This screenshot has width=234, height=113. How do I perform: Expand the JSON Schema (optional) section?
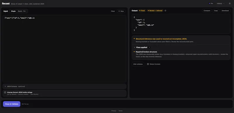pos(64,86)
